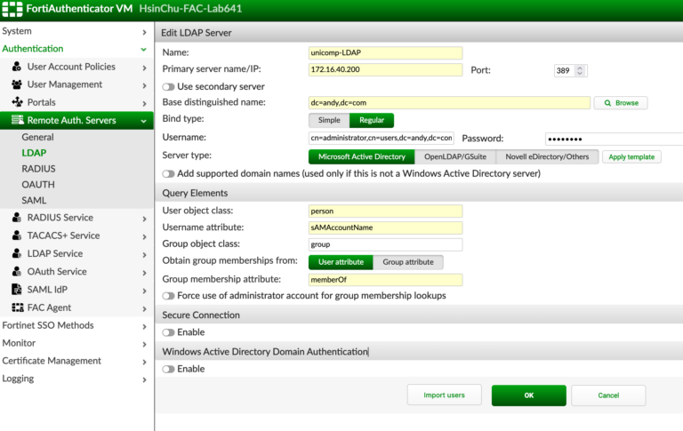
Task: Adjust the Port number stepper
Action: (x=580, y=70)
